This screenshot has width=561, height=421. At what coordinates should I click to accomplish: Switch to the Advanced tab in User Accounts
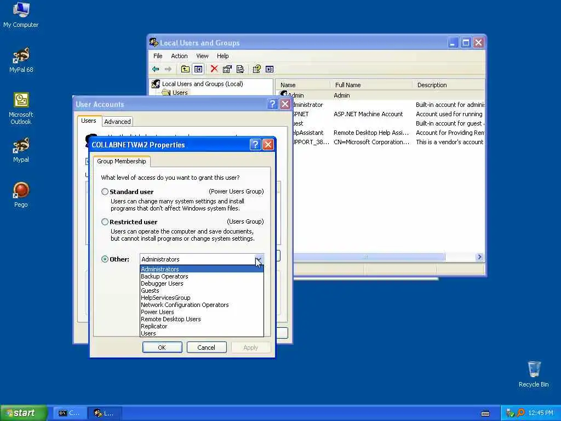coord(117,122)
